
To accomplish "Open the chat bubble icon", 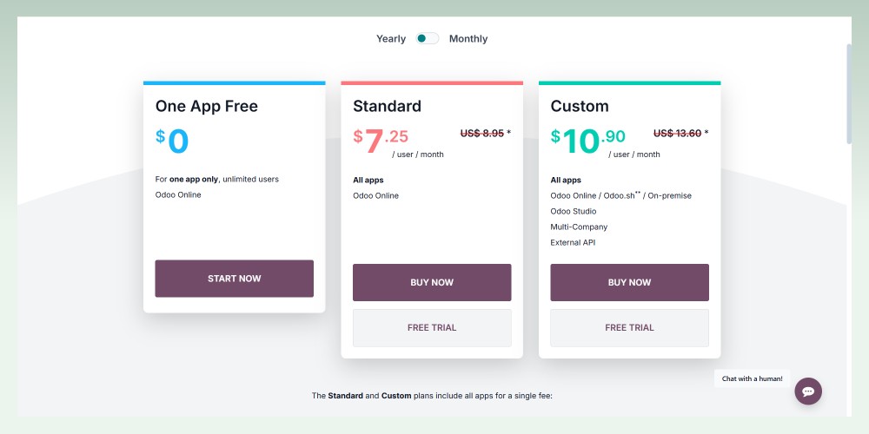I will point(808,391).
